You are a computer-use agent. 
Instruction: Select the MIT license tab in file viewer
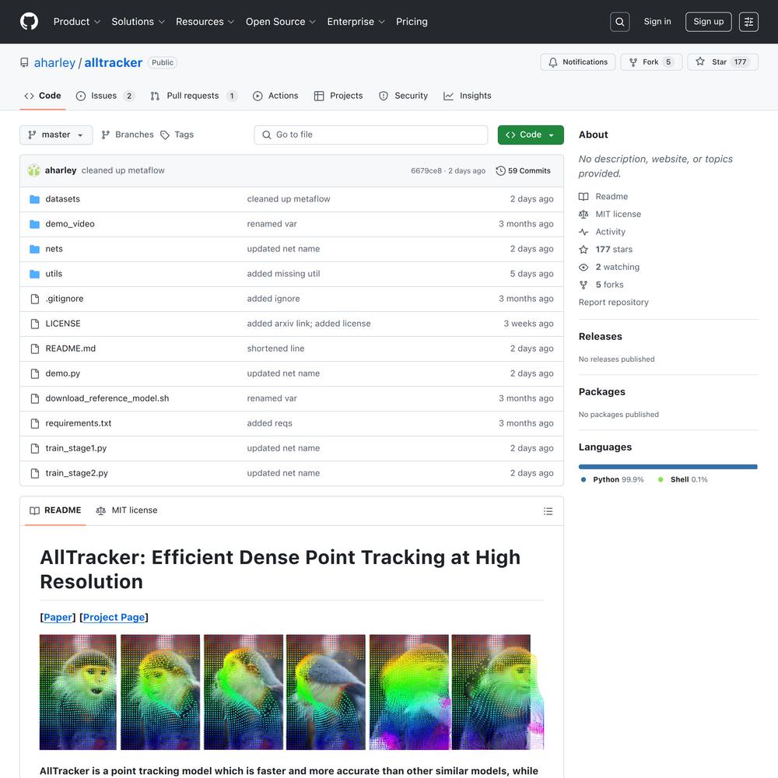127,510
